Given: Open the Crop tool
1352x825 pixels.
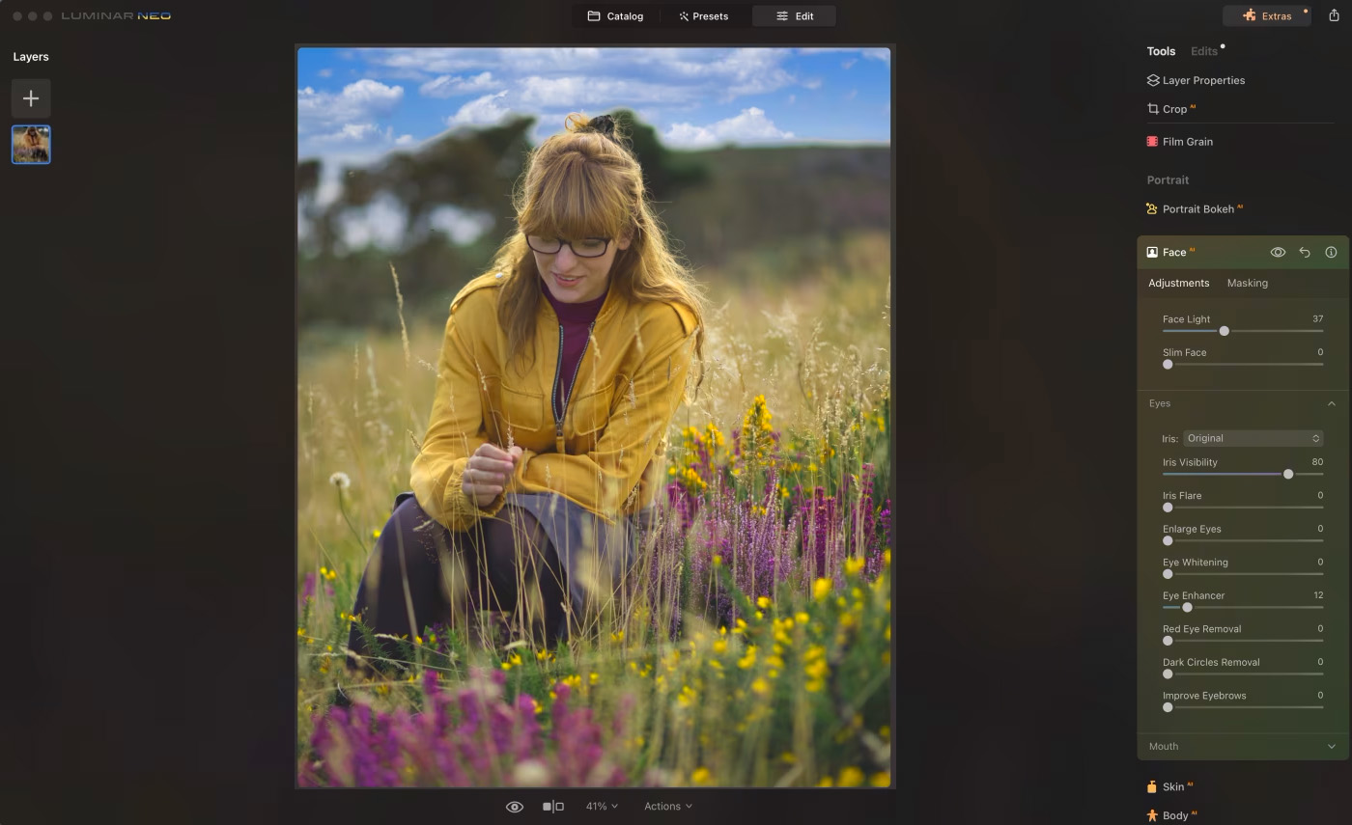Looking at the screenshot, I should pos(1174,109).
